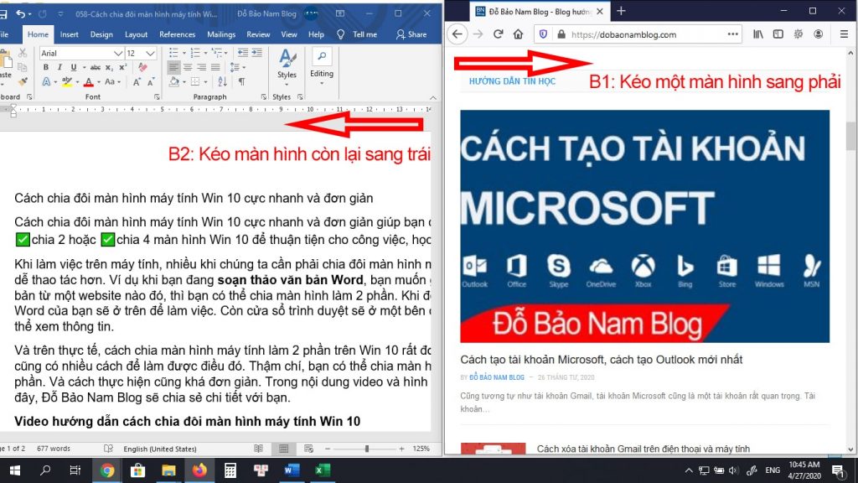Open the Design tab in Word
Viewport: 858px width, 483px height.
[x=101, y=34]
